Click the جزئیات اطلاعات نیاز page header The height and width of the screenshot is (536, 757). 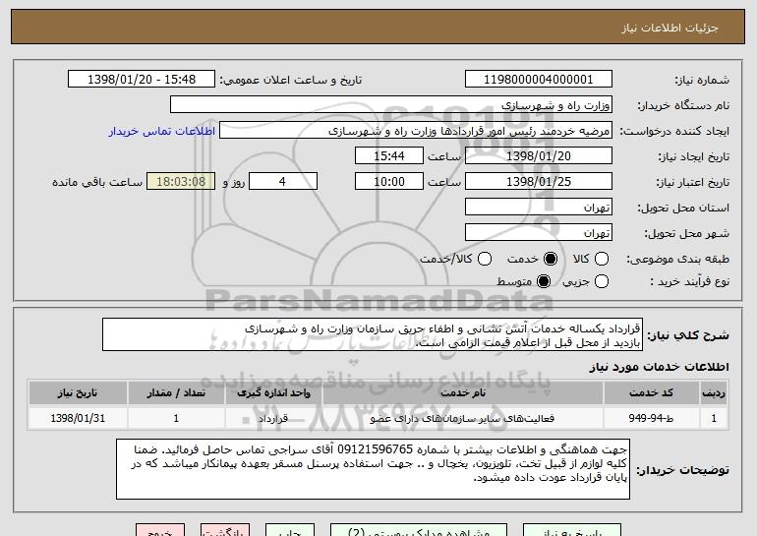[670, 28]
